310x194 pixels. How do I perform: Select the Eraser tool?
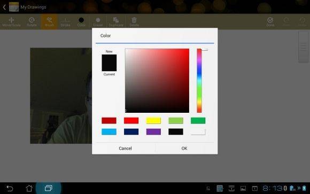pos(98,22)
